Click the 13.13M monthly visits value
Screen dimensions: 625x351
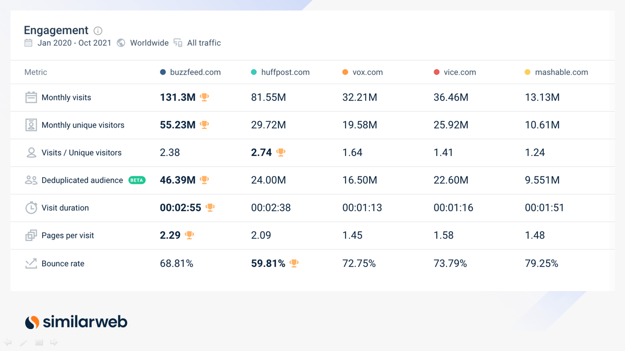(542, 97)
